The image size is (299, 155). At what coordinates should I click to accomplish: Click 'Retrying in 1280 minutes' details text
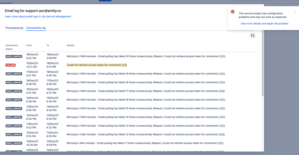click(146, 134)
